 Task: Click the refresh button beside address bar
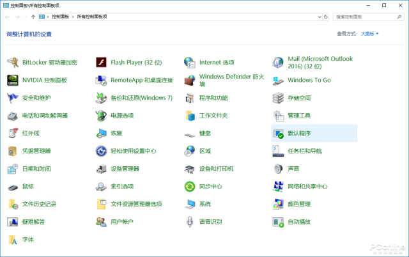(x=325, y=17)
